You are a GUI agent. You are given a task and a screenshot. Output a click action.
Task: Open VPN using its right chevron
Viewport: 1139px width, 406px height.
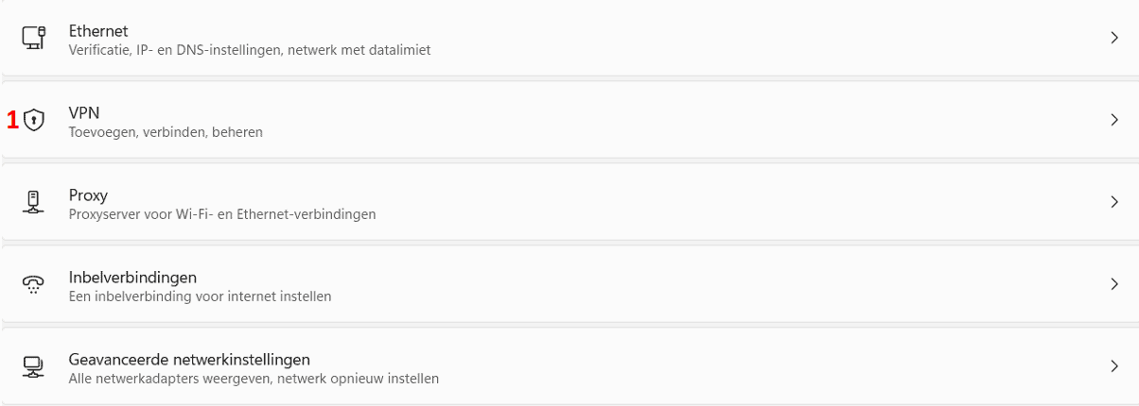pyautogui.click(x=1114, y=120)
